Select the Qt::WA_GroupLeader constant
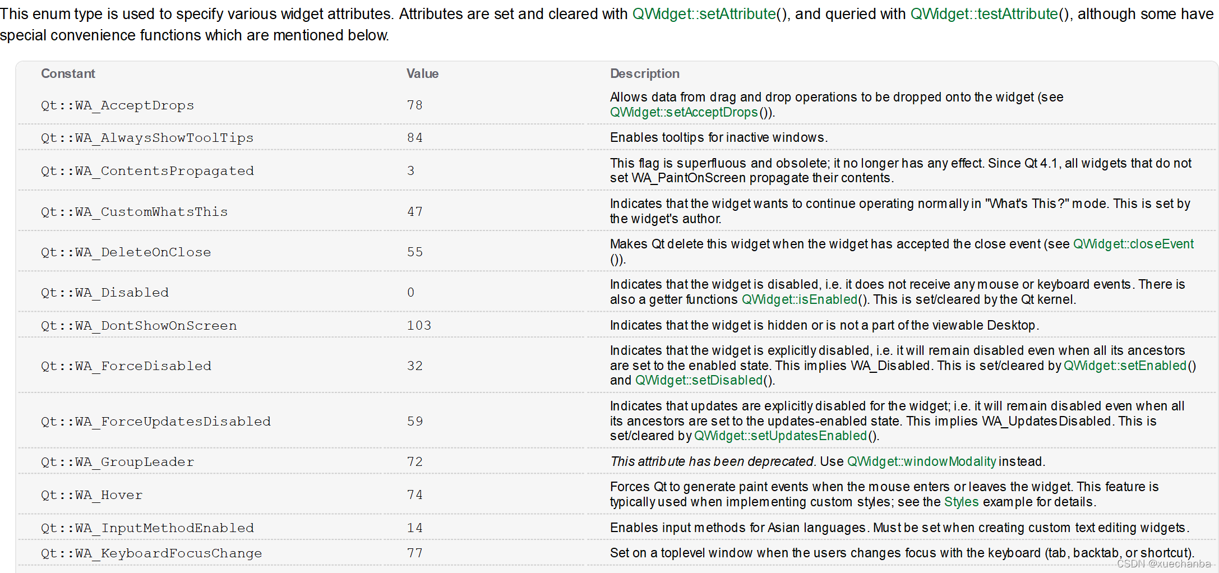The image size is (1219, 573). coord(117,462)
